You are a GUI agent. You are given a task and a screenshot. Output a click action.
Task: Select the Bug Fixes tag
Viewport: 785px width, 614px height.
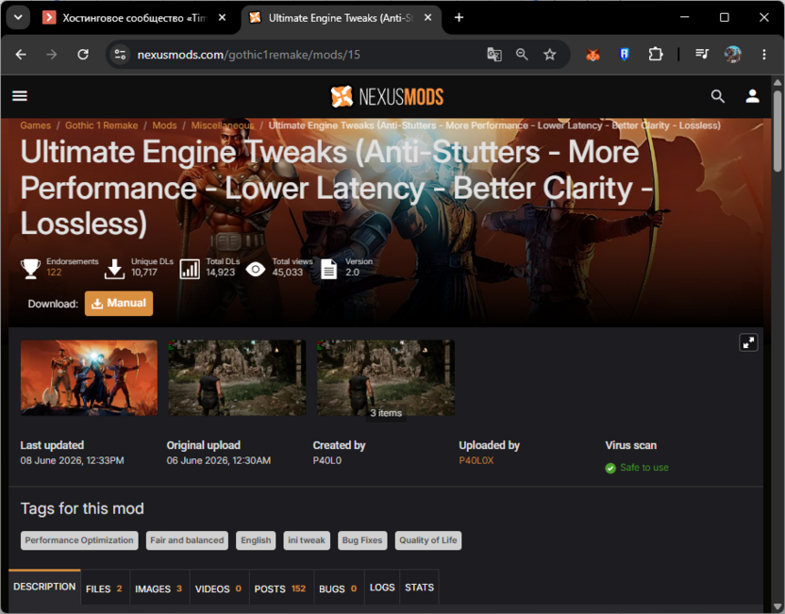pyautogui.click(x=362, y=540)
